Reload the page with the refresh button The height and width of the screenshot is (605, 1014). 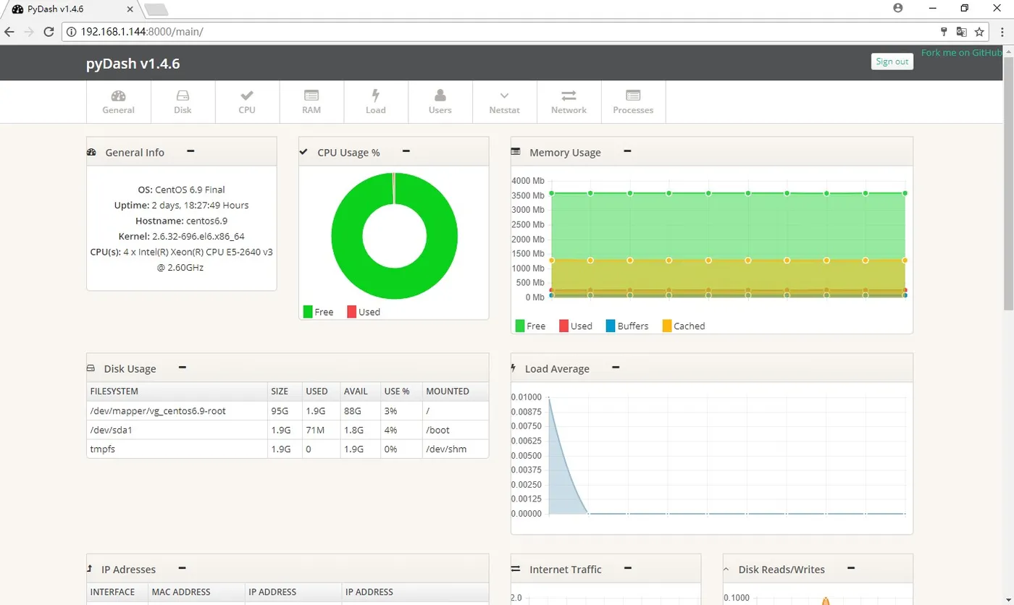point(49,32)
